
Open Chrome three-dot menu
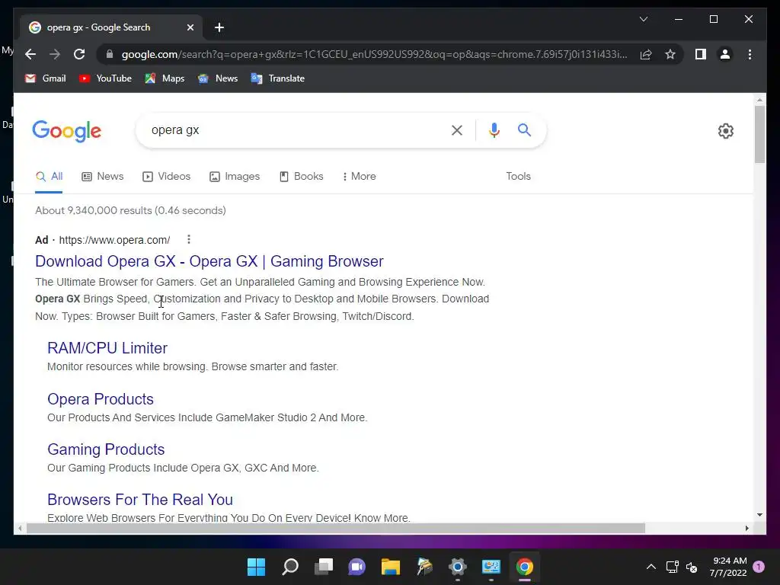750,54
